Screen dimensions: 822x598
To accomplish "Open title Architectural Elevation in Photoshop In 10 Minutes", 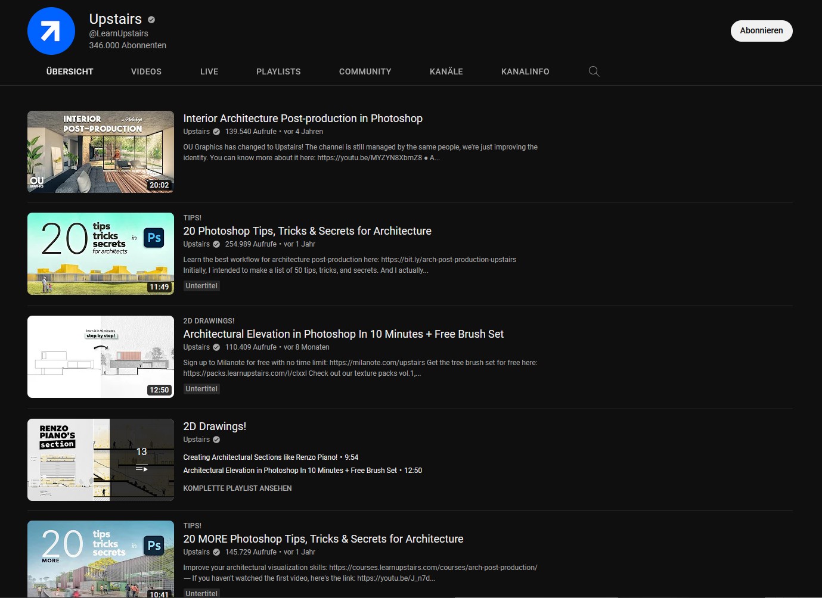I will click(343, 334).
